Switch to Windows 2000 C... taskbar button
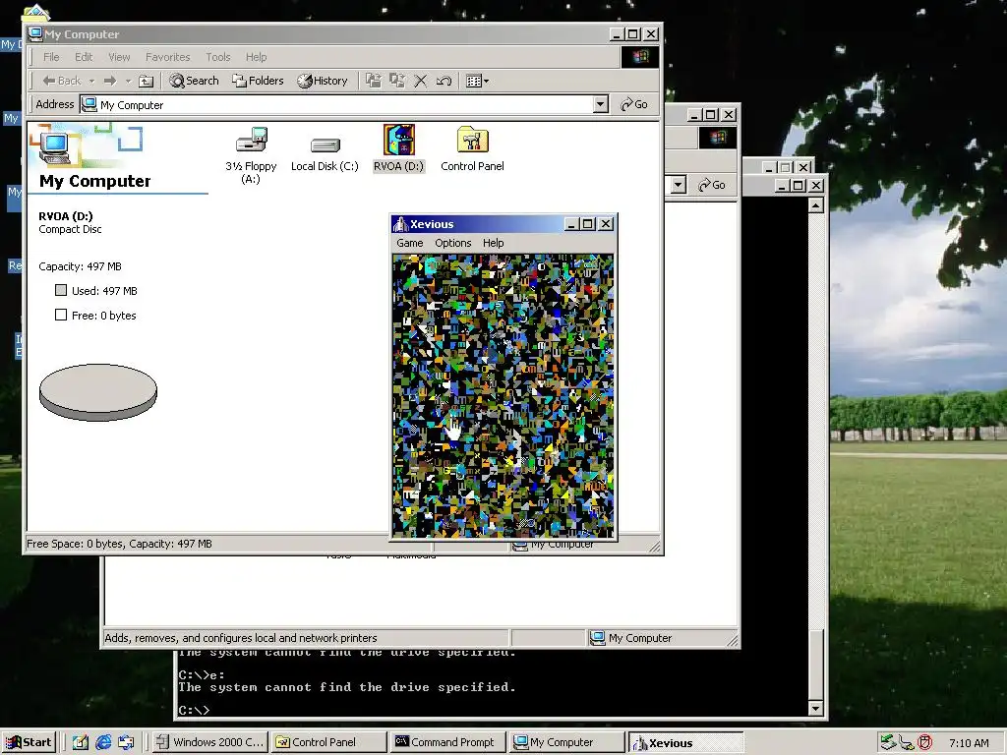This screenshot has height=755, width=1007. pos(210,742)
